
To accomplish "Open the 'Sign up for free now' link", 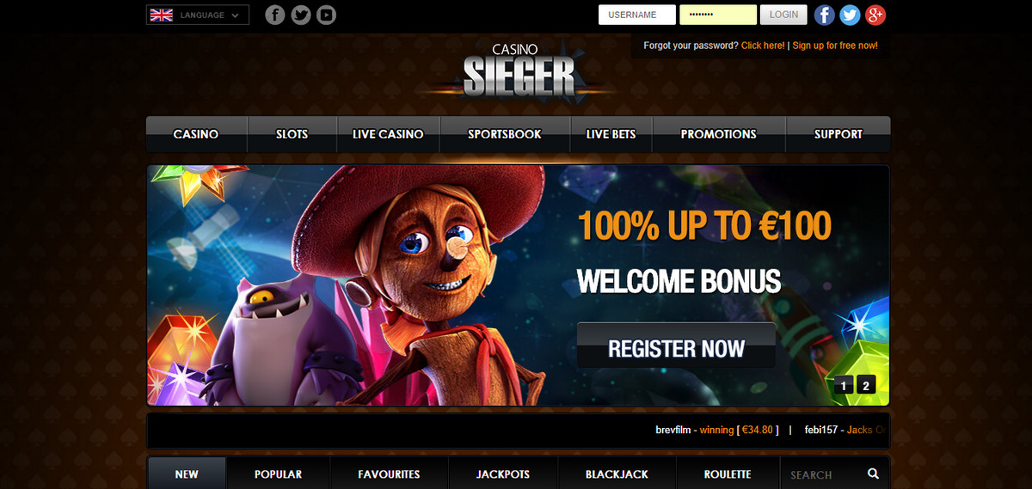I will (x=835, y=46).
